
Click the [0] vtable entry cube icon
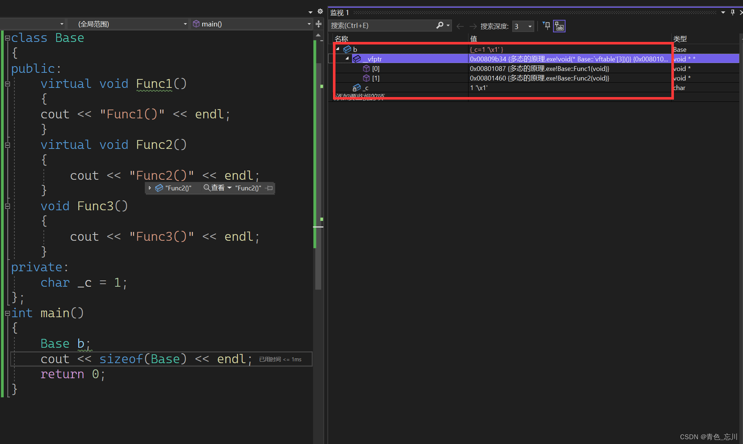click(x=366, y=68)
